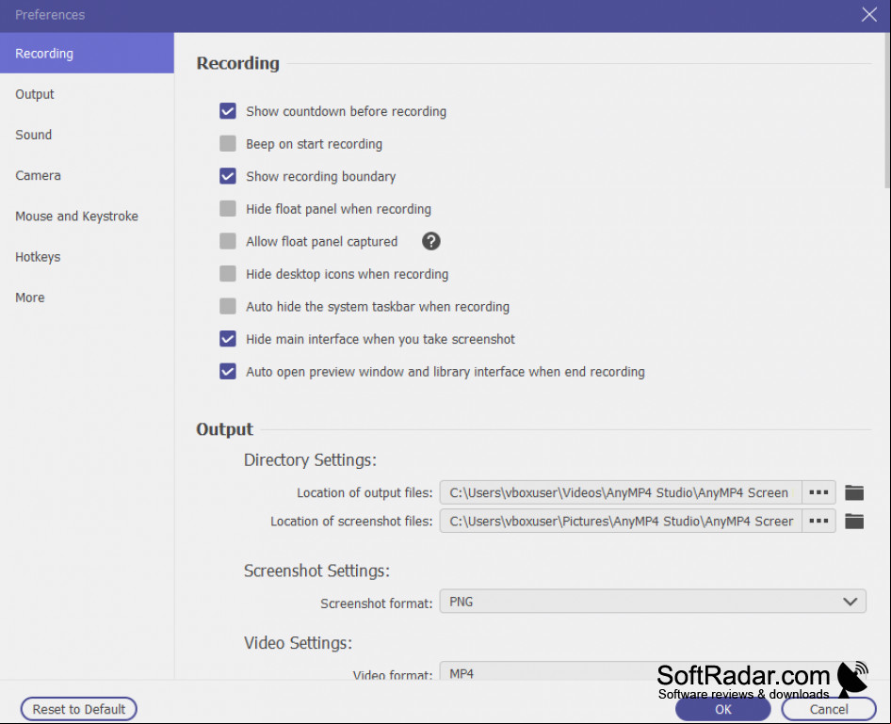The height and width of the screenshot is (724, 891).
Task: Click the Video Settings heading
Action: (299, 642)
